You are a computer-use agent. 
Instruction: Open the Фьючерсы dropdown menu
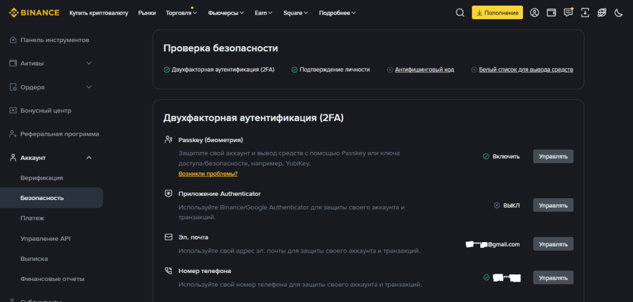pos(226,13)
